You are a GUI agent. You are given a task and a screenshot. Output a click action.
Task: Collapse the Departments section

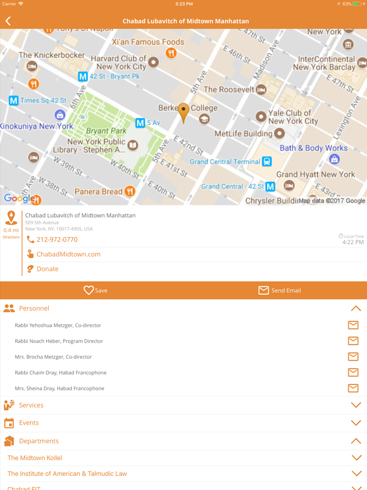(x=356, y=441)
